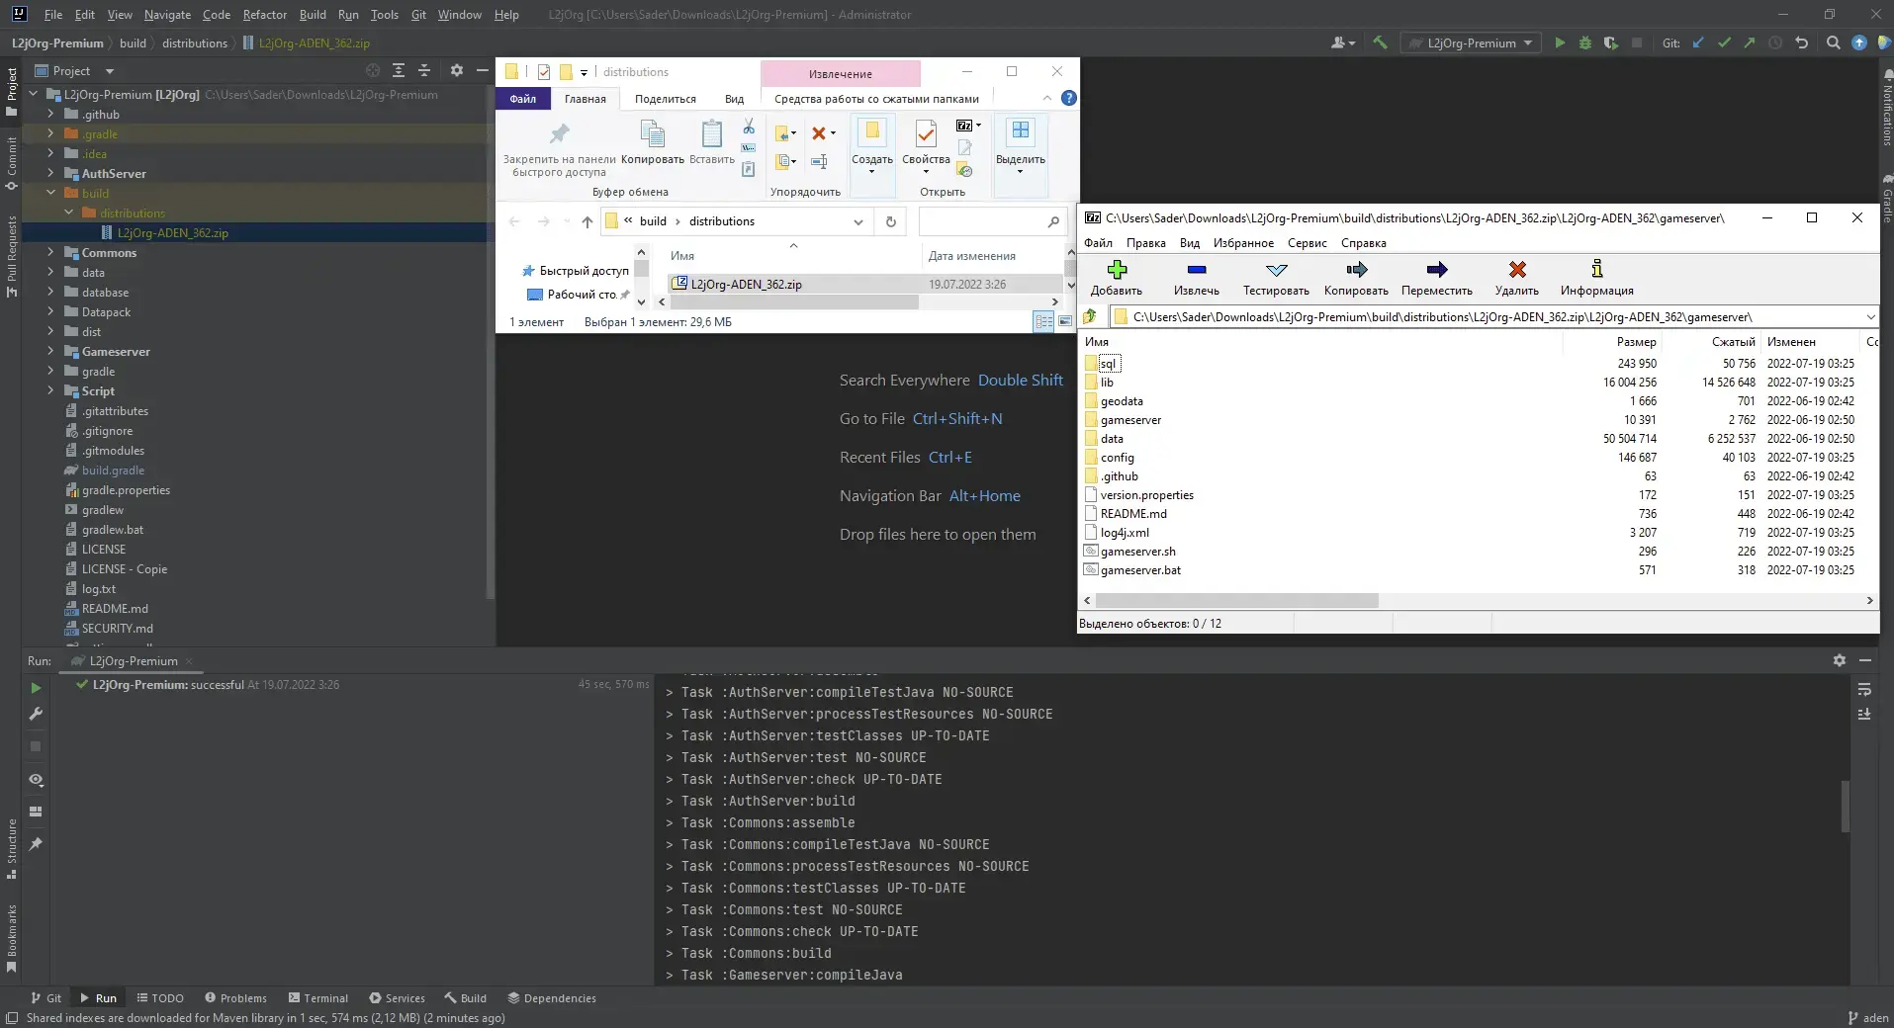Screen dimensions: 1894x1028
Task: Open the Navigate menu
Action: point(167,15)
